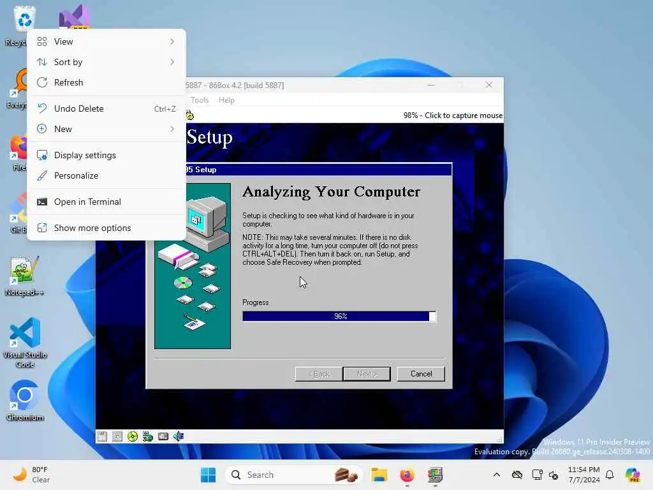Click the 96% Setup progress bar
Image resolution: width=653 pixels, height=490 pixels.
339,316
